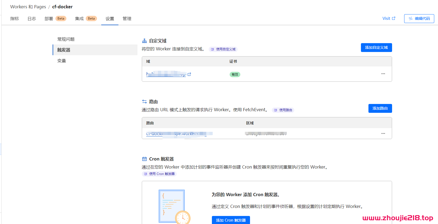Click the 区域 column header
The image size is (438, 224).
pyautogui.click(x=250, y=123)
